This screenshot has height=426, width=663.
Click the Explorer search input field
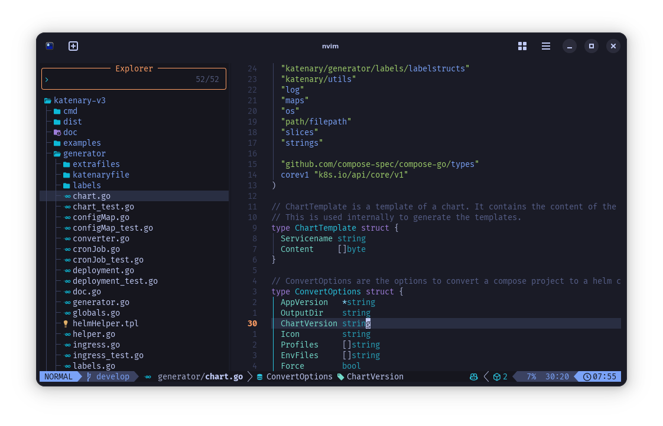coord(134,80)
